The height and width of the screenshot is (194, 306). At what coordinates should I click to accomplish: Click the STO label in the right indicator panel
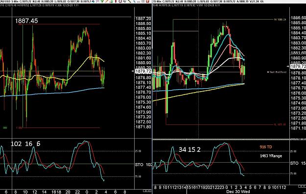294,163
